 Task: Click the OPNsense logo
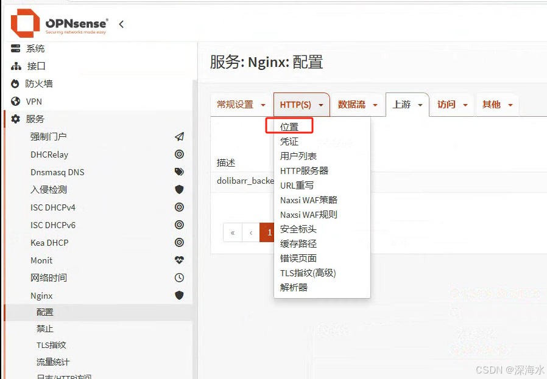(x=59, y=23)
